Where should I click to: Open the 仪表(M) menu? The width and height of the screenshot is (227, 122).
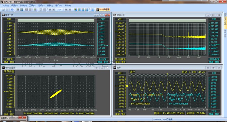[23, 5]
